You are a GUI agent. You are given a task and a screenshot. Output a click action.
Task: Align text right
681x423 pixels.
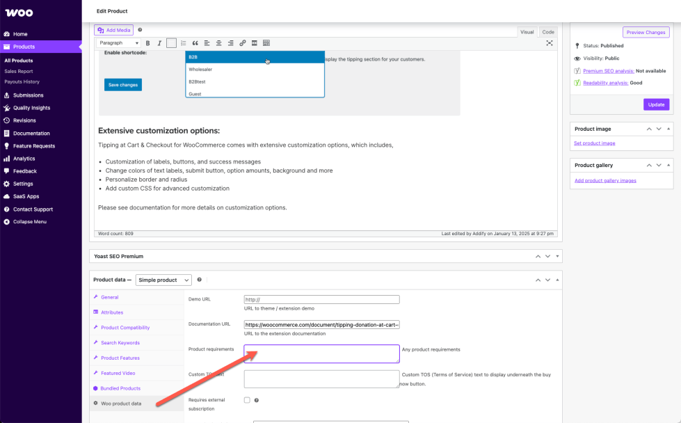(231, 43)
